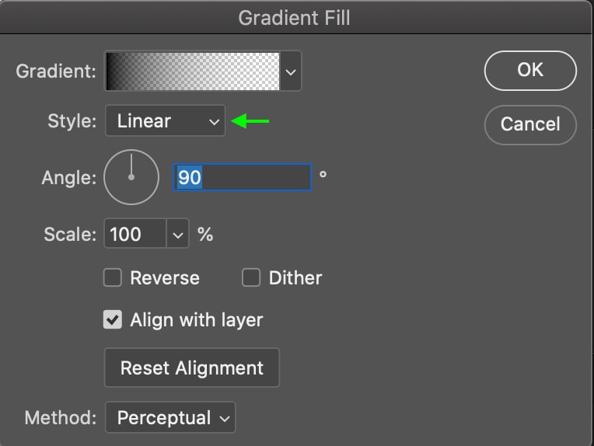This screenshot has width=594, height=446.
Task: Click the 'Scale:' label text
Action: coord(71,234)
